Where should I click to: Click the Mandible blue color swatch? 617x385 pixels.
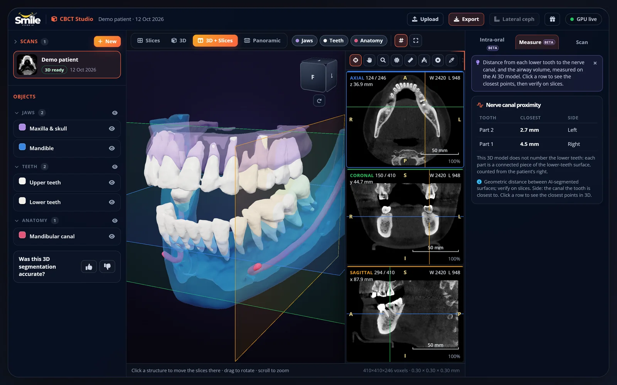click(22, 147)
